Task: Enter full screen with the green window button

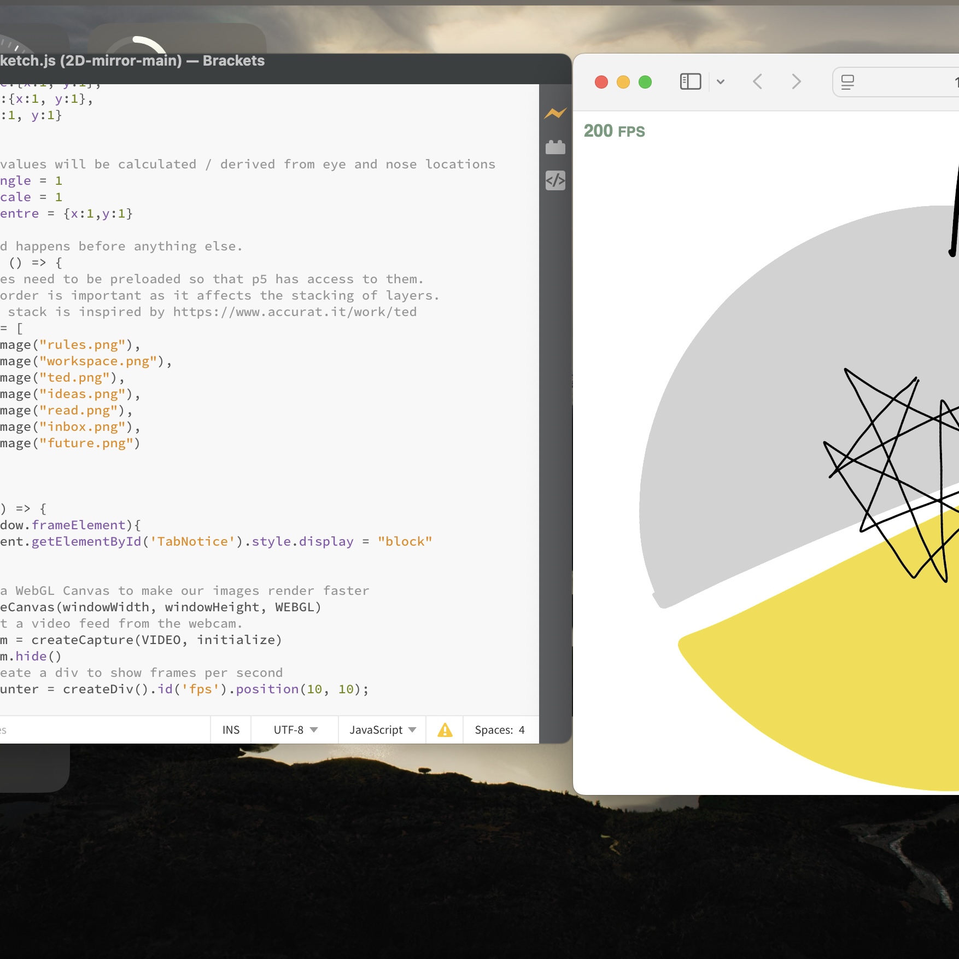Action: (x=645, y=82)
